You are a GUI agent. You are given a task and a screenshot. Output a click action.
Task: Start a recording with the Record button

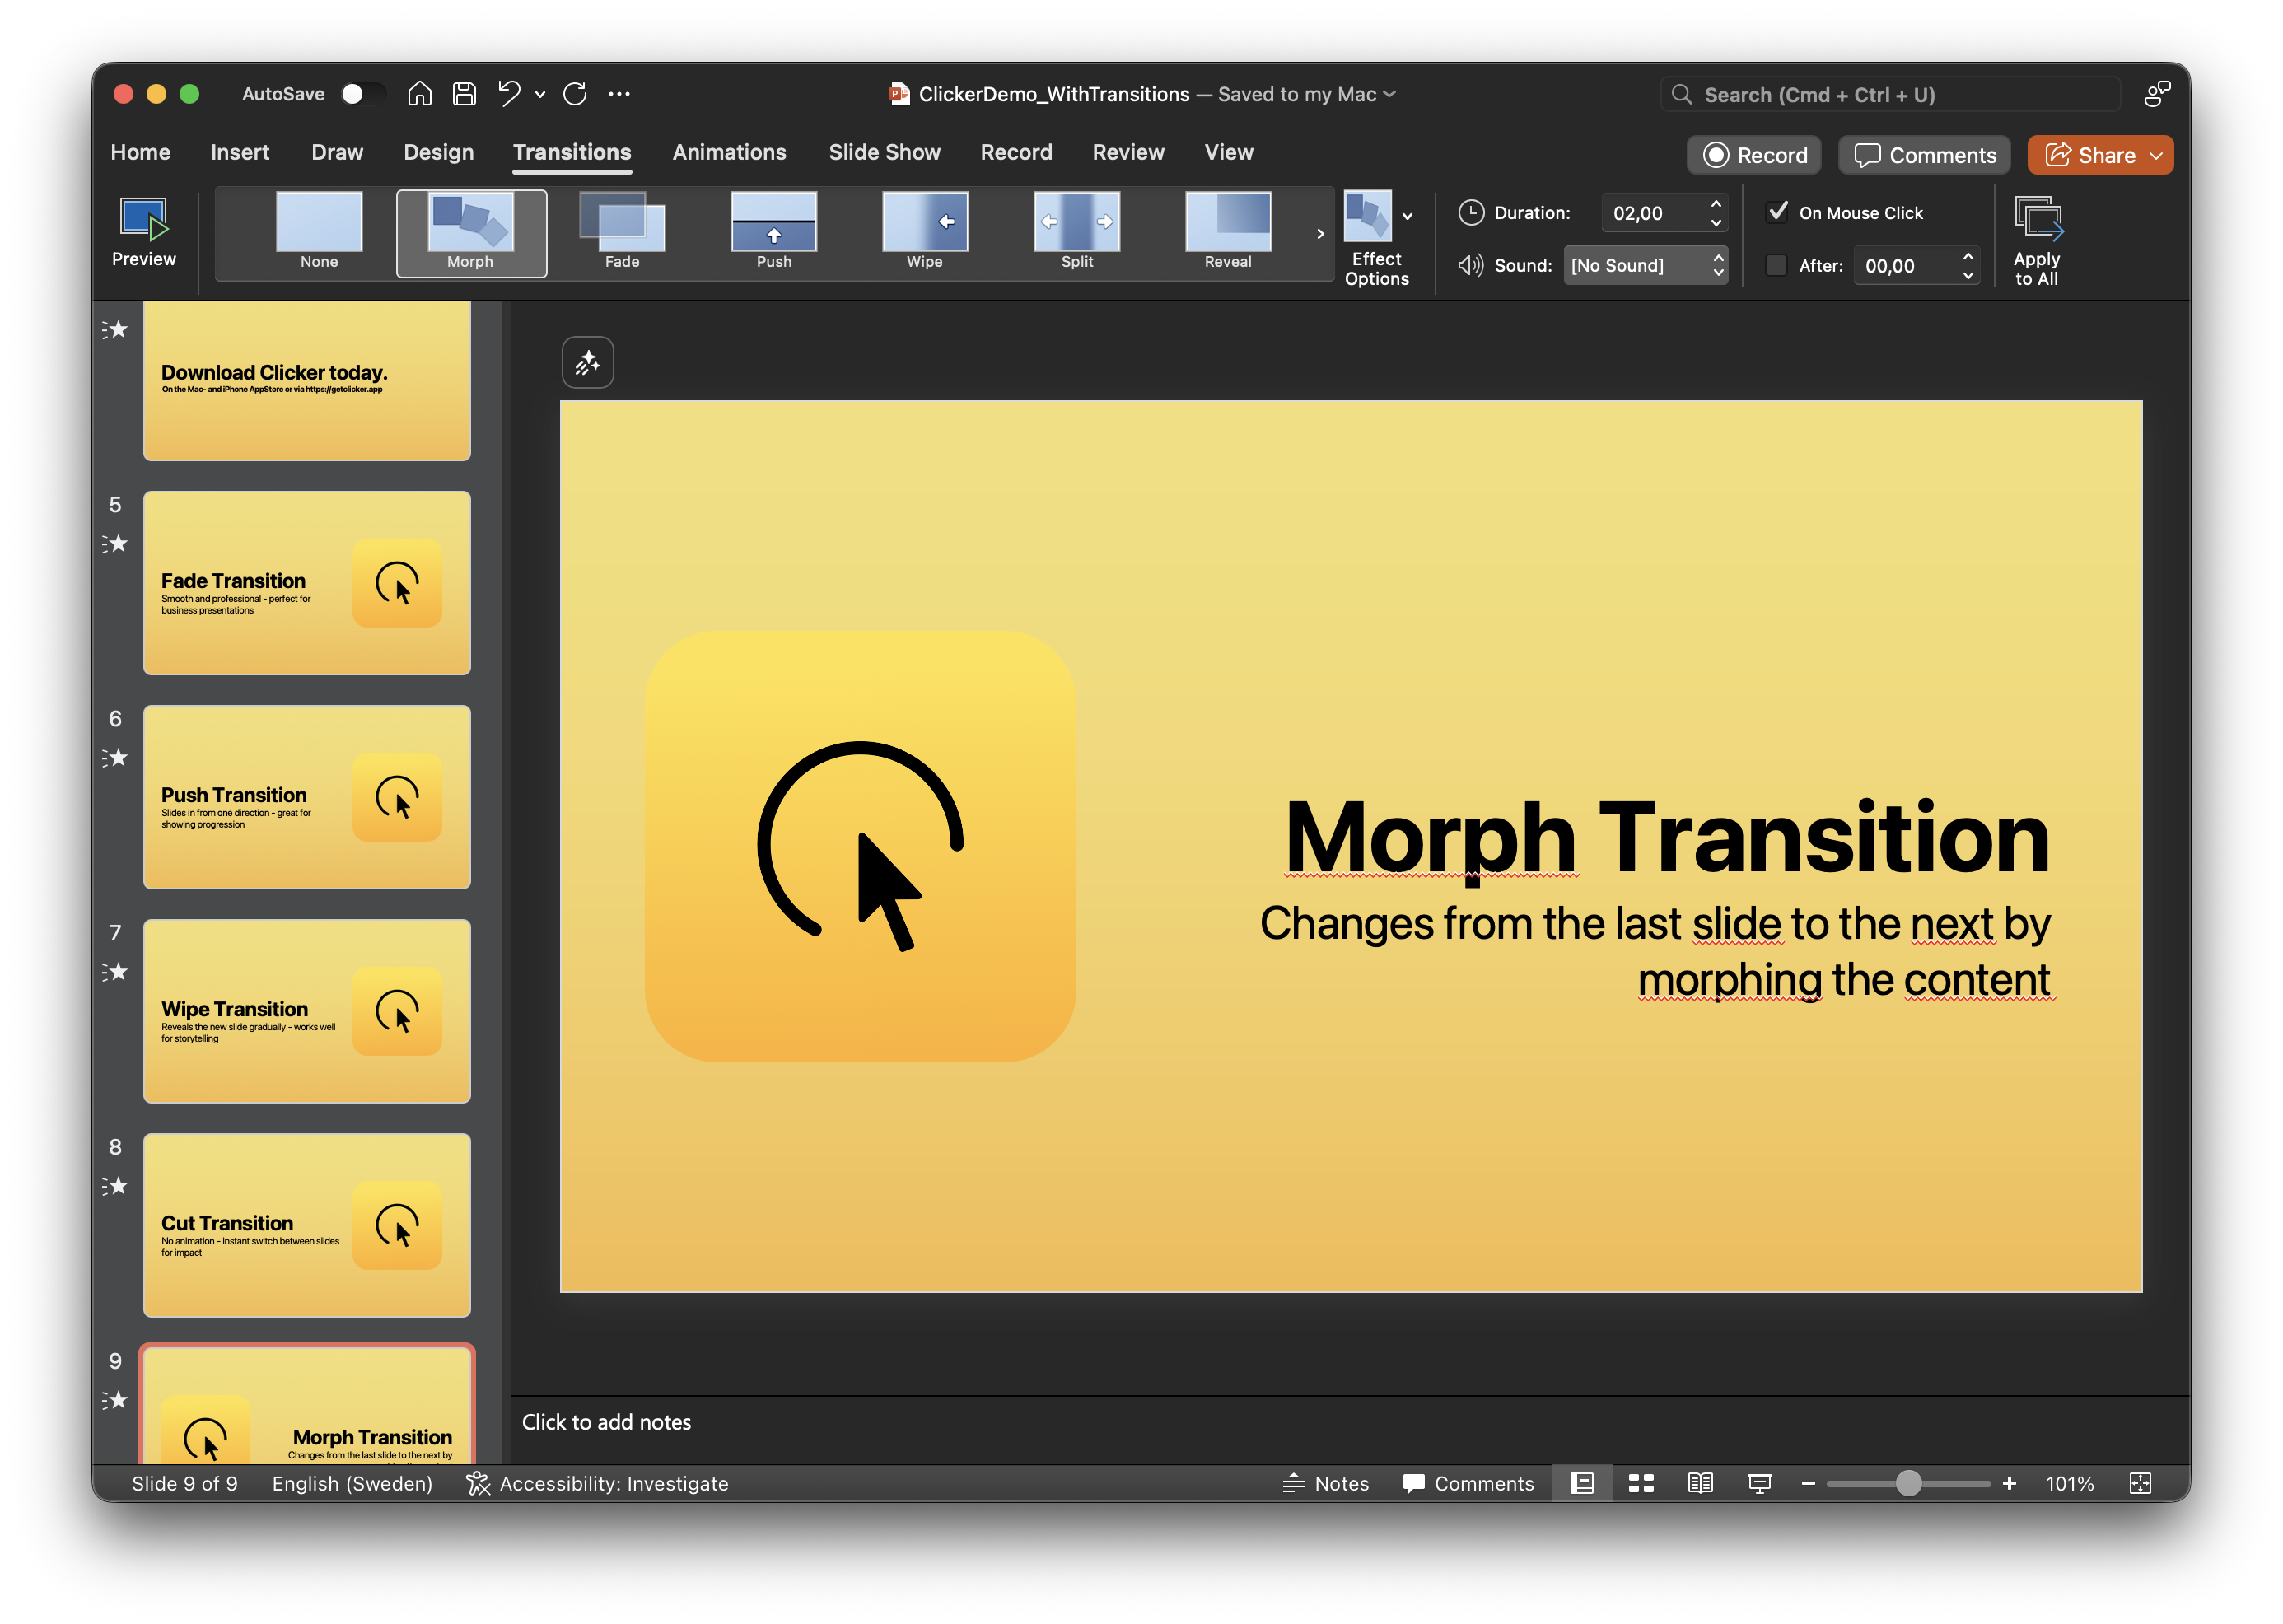pyautogui.click(x=1754, y=154)
